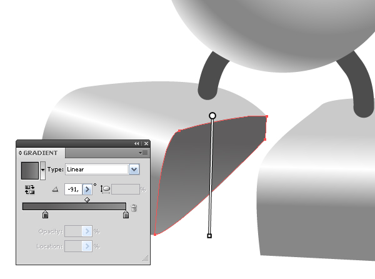Click the disabled aspect ratio field
This screenshot has height=279, width=375.
(126, 190)
